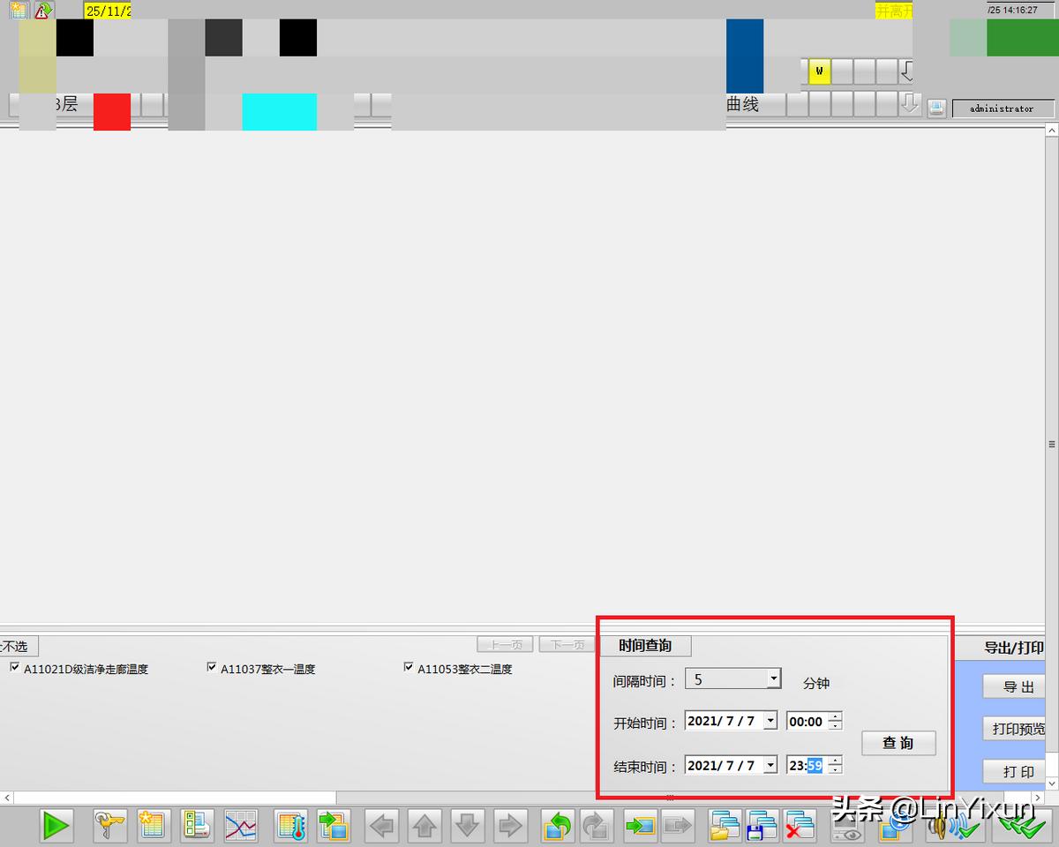Click the 开始时间 00:00 time spinner arrows
The width and height of the screenshot is (1059, 847).
[835, 721]
